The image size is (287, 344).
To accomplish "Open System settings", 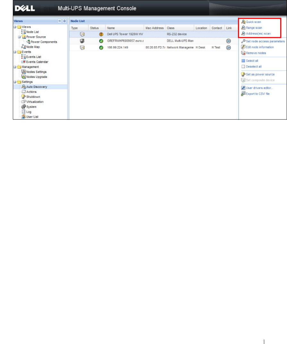I will pos(31,107).
